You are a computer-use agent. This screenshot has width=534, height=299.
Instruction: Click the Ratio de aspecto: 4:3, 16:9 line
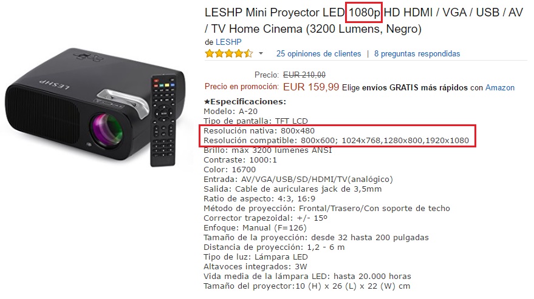click(x=259, y=199)
